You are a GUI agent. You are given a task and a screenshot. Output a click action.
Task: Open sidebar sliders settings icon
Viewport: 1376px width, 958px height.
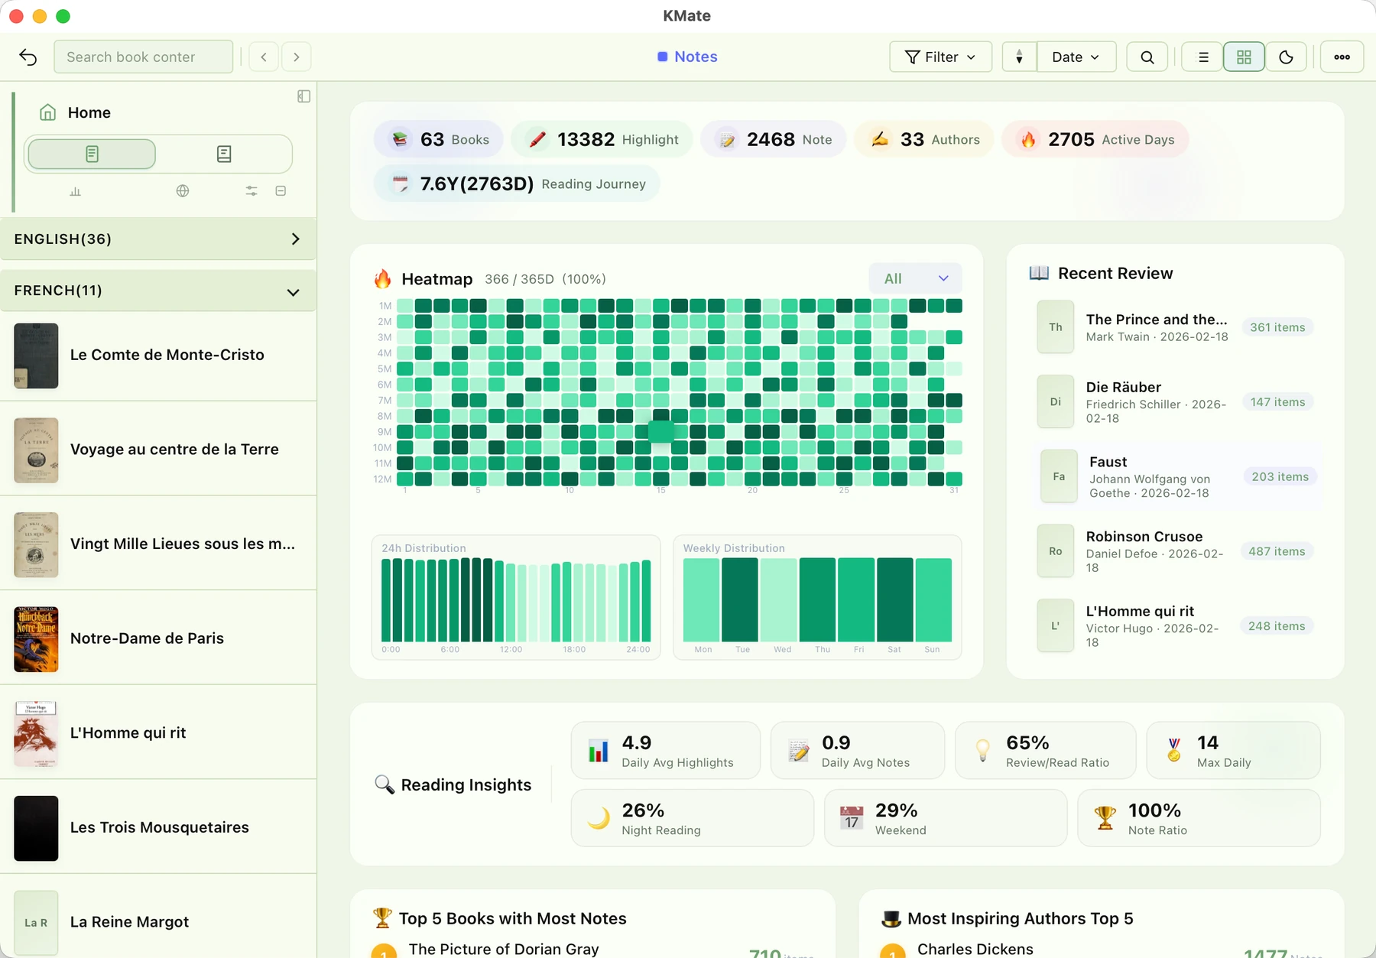[x=252, y=191]
